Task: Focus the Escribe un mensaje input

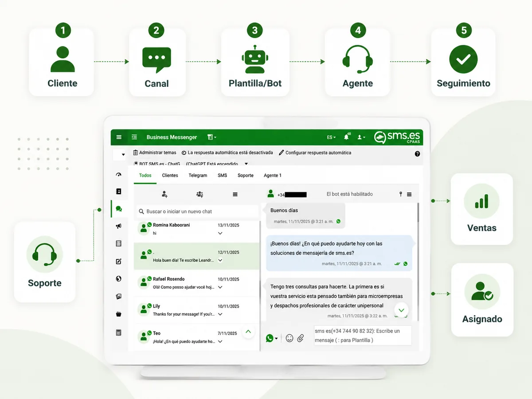Action: coord(363,336)
